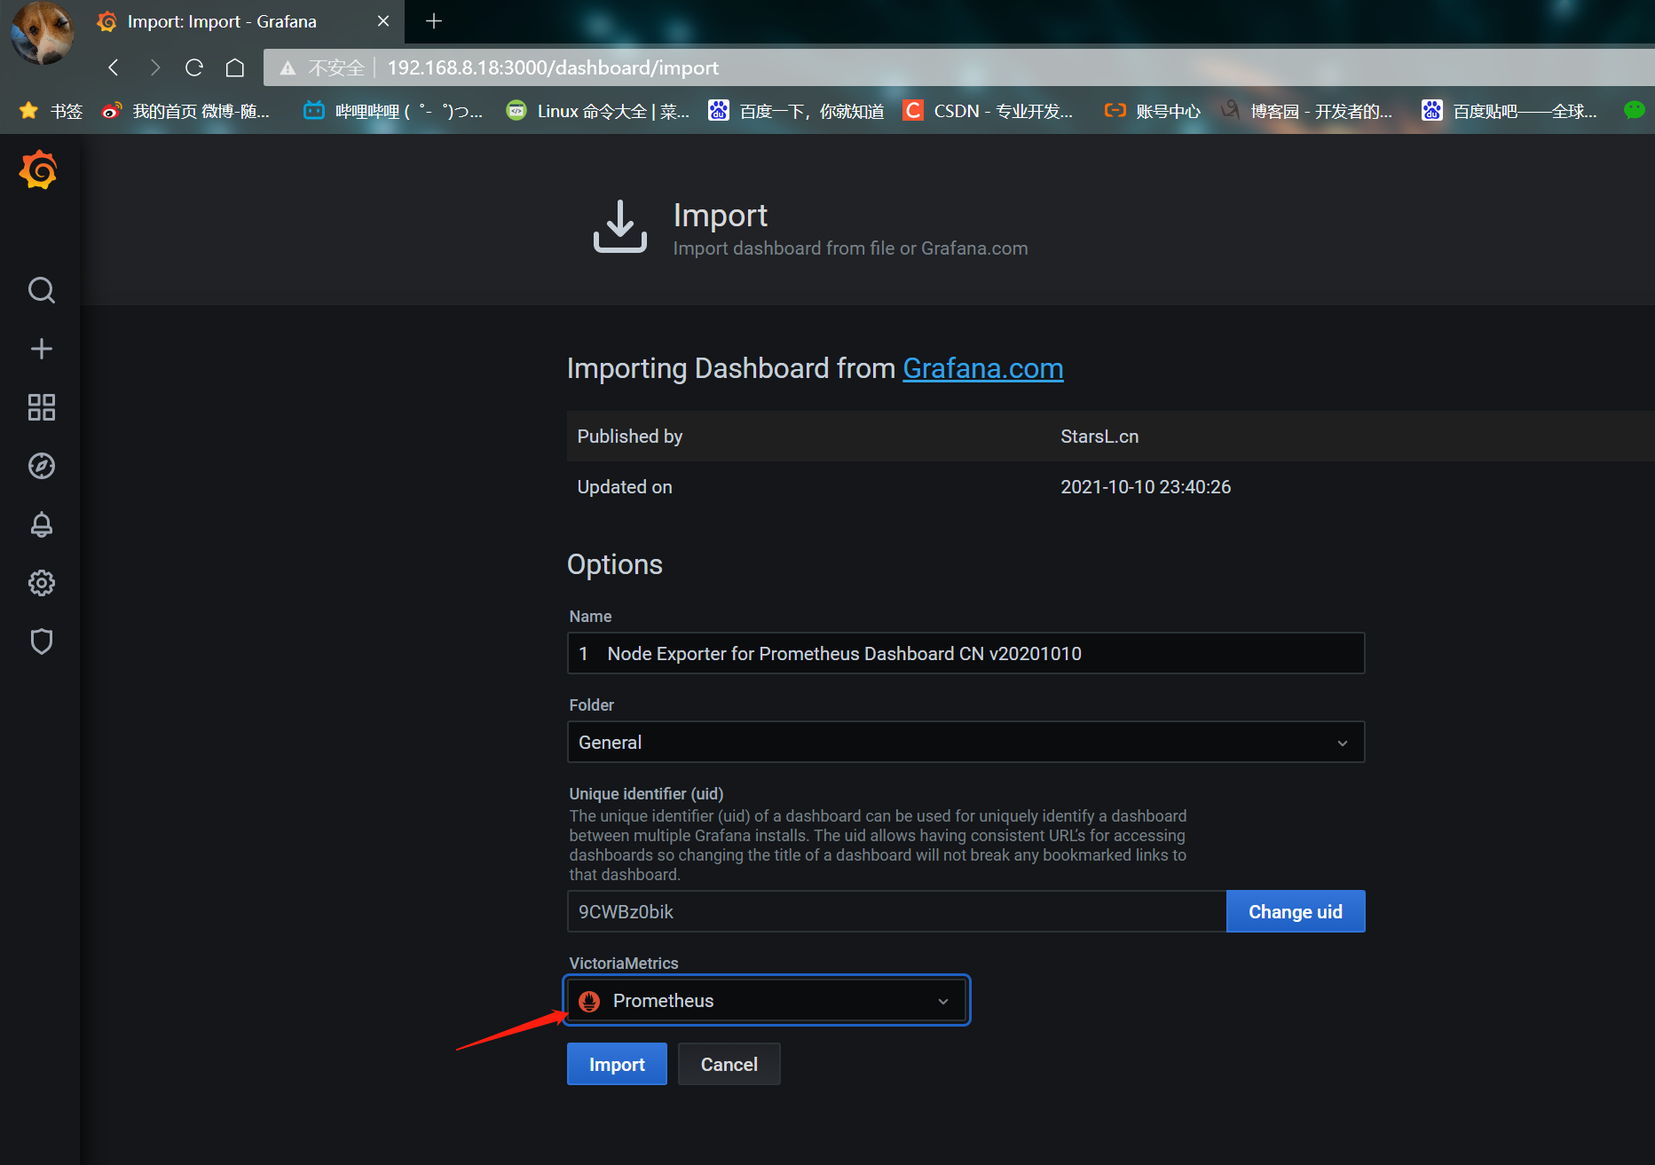Open Dashboards four-squares icon in sidebar
Image resolution: width=1655 pixels, height=1165 pixels.
(41, 407)
